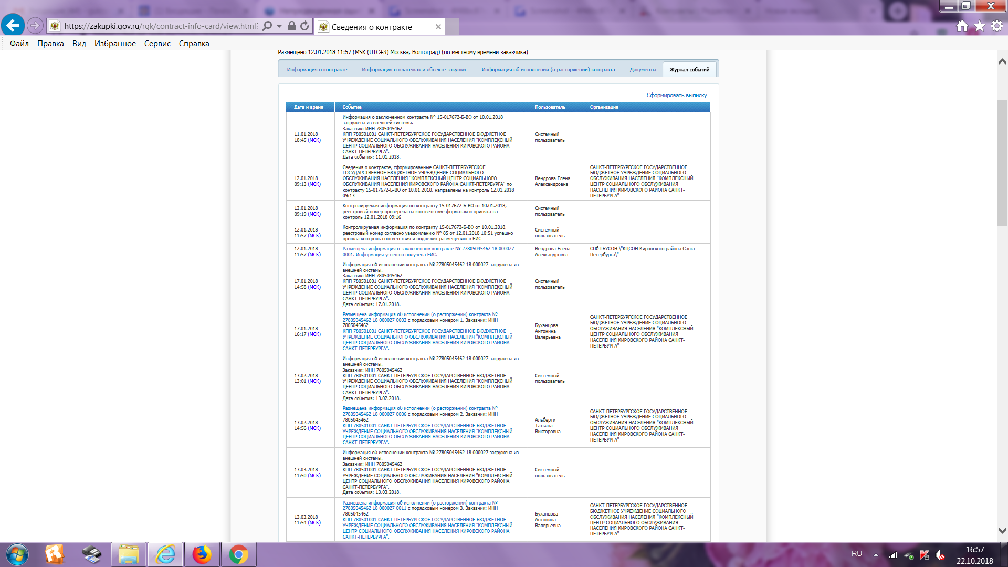
Task: Select the Журнал событий tab
Action: click(689, 70)
